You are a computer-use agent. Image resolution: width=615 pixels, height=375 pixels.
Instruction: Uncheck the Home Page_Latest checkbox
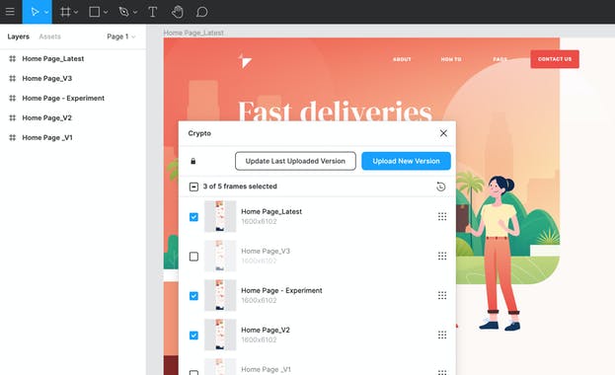pos(193,217)
